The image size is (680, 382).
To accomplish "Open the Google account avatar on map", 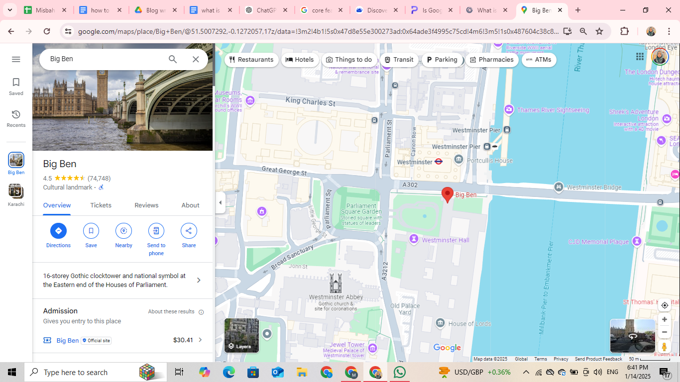I will 660,56.
